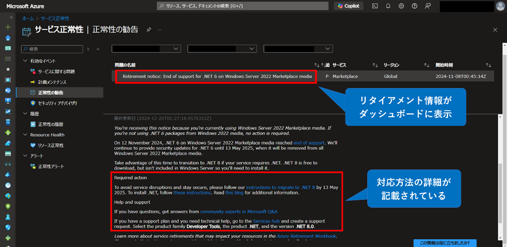Sort the table by リージョン column arrows
The height and width of the screenshot is (247, 507).
tap(427, 65)
